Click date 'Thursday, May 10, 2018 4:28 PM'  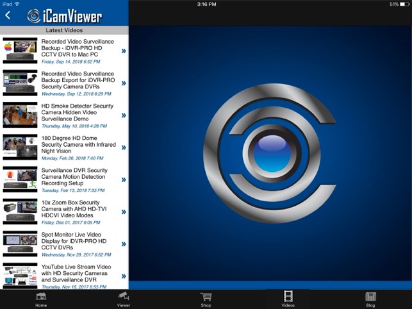click(74, 126)
